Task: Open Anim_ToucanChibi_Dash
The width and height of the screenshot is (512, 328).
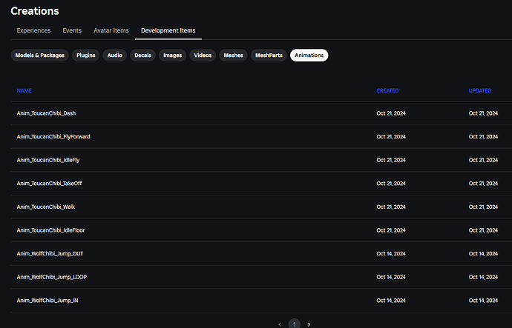Action: click(46, 113)
